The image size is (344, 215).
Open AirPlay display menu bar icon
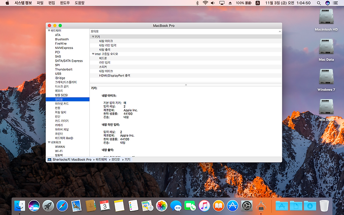222,3
